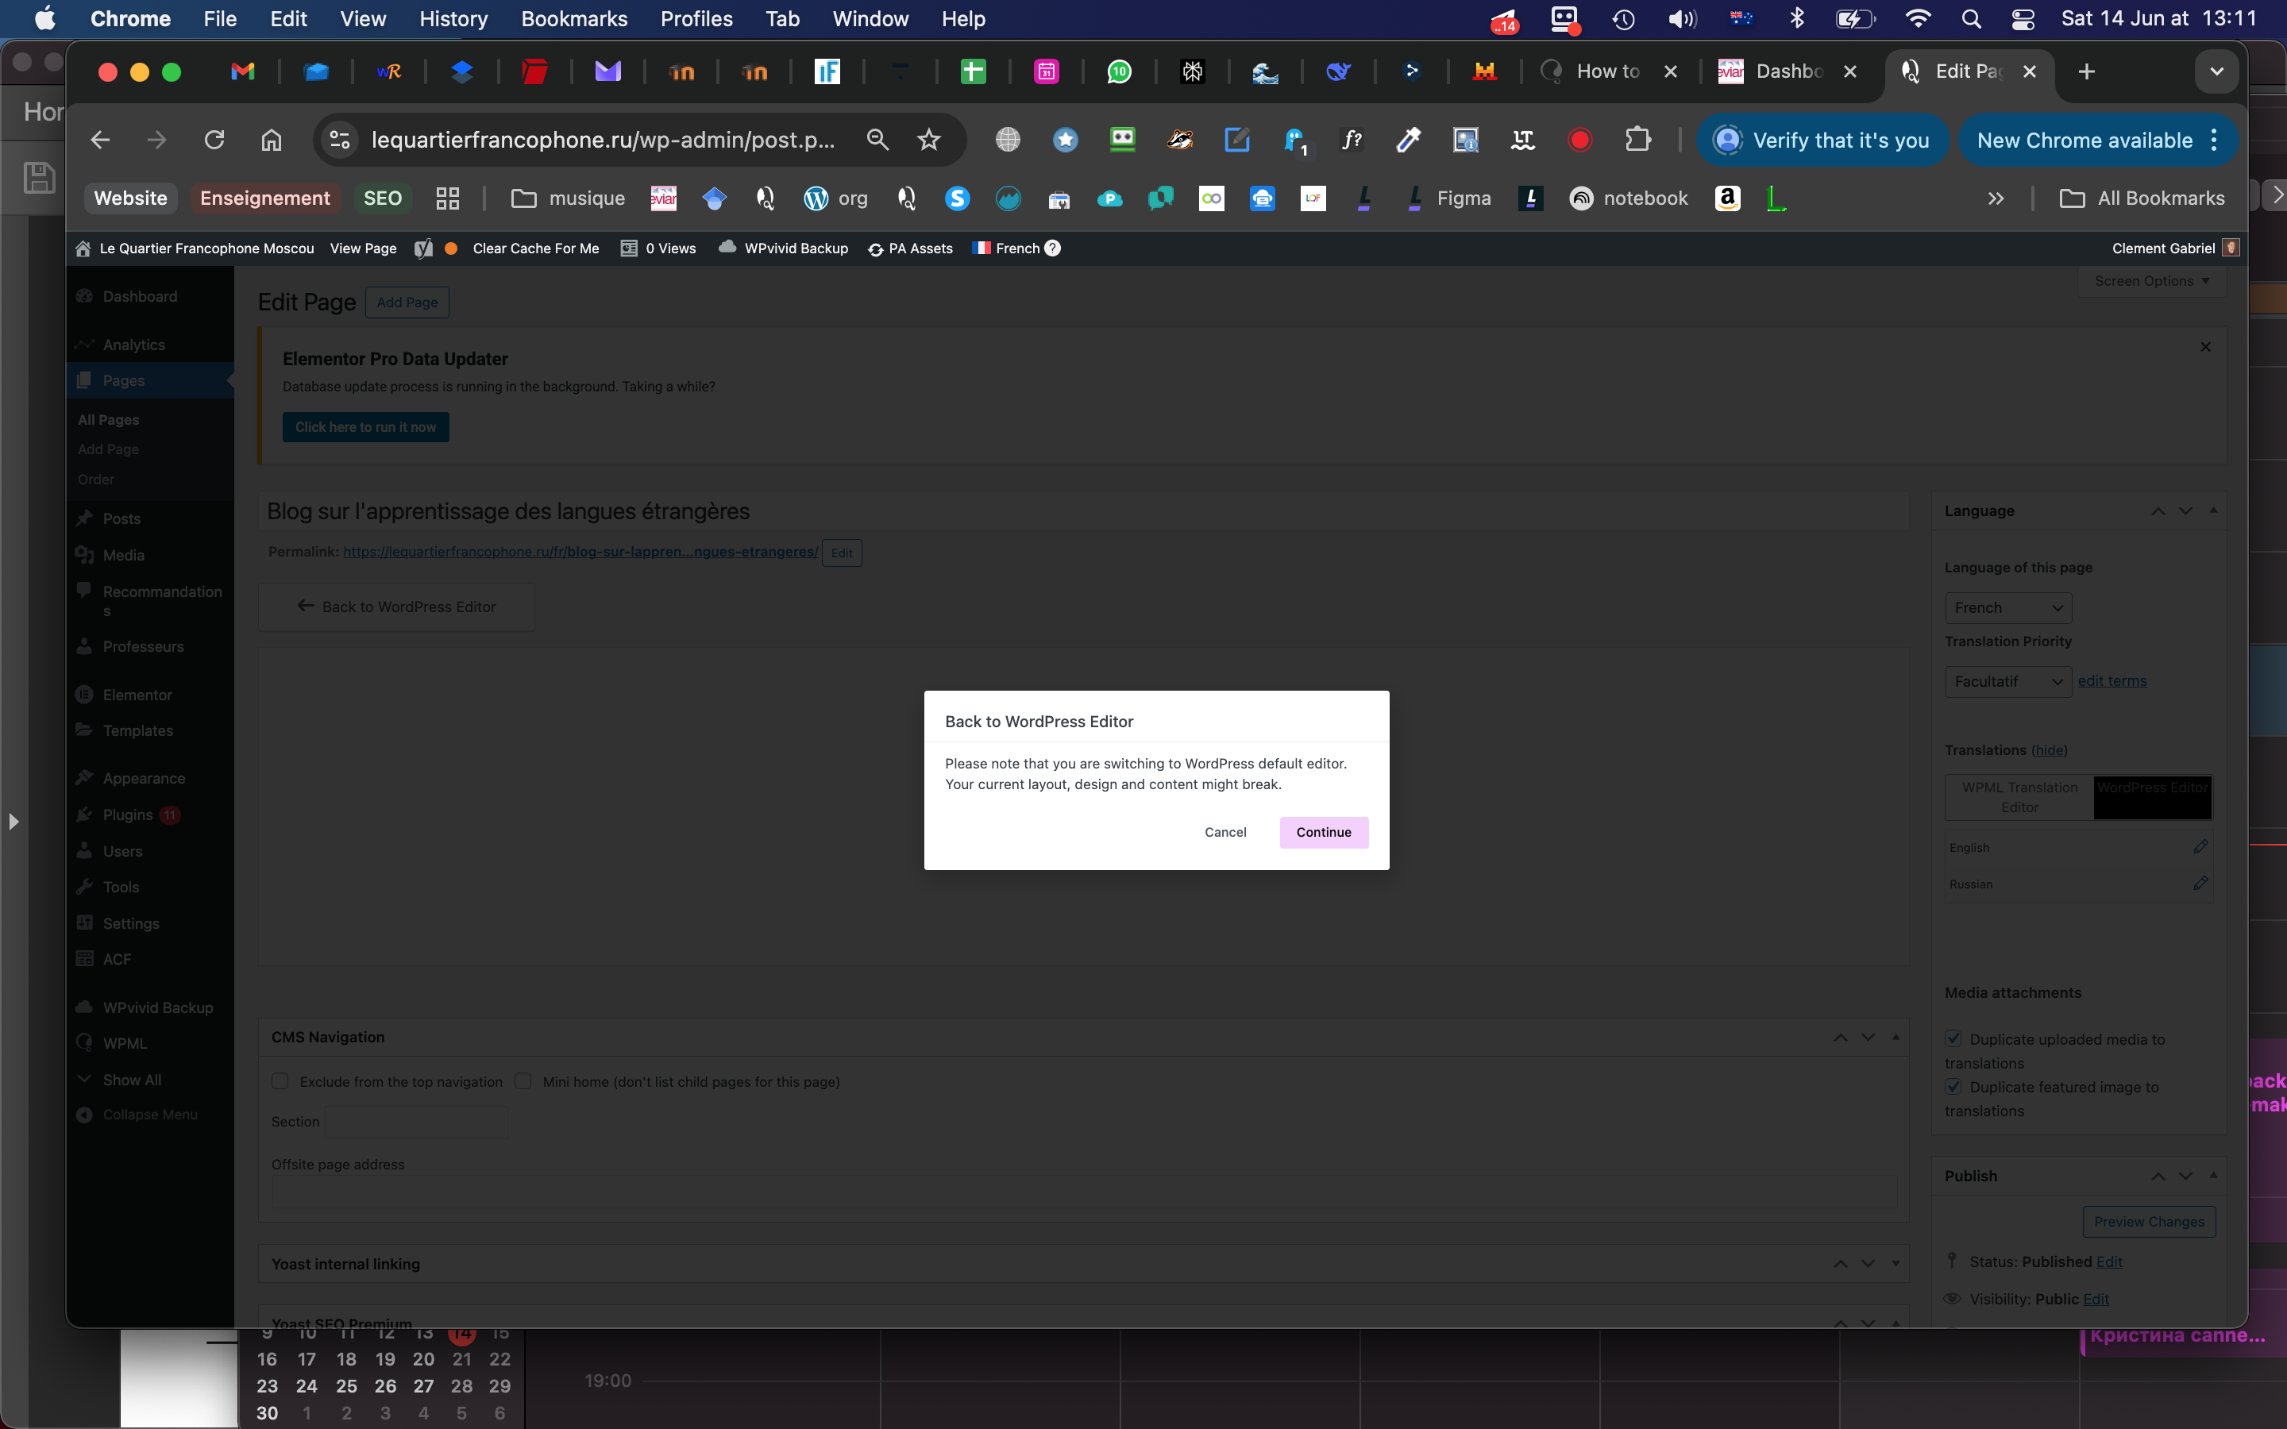
Task: Edit the English translation pencil
Action: [2200, 847]
